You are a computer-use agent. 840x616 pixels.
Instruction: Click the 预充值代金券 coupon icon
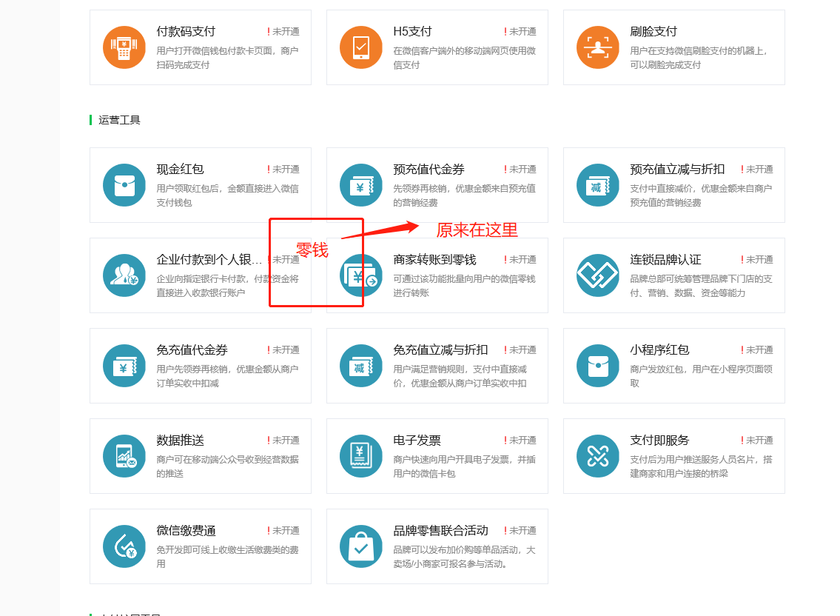(x=361, y=185)
